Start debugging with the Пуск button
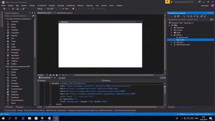The image size is (215, 121). click(66, 9)
